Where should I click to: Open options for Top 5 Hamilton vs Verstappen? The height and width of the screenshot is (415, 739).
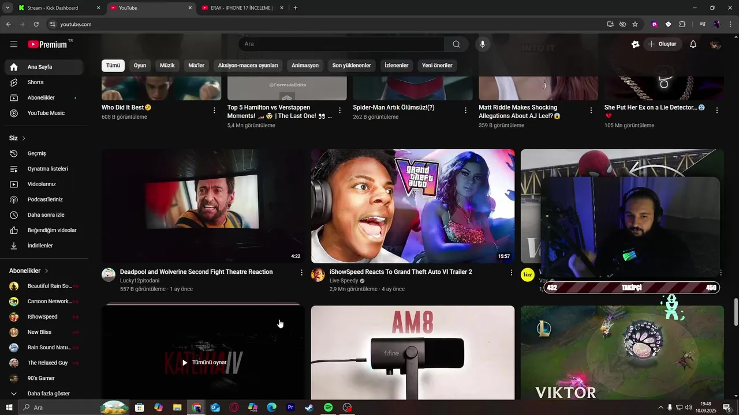tap(340, 110)
